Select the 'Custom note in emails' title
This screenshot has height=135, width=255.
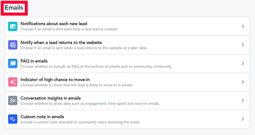[42, 117]
